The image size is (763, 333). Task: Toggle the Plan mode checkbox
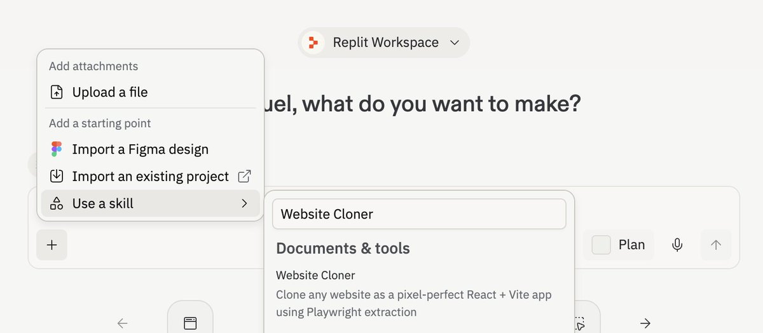[601, 245]
